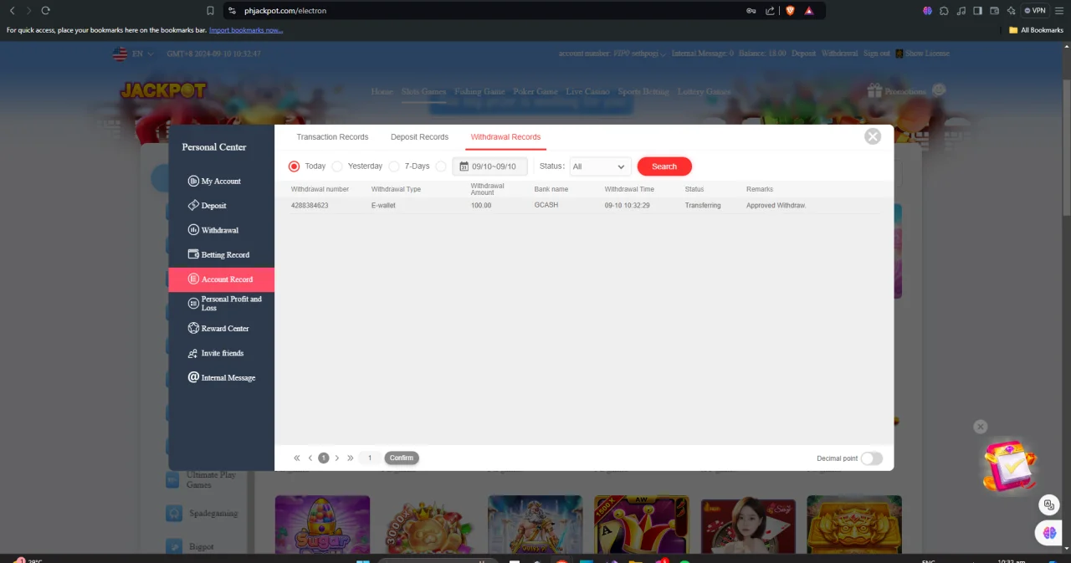Click the browser forward arrow
The width and height of the screenshot is (1071, 563).
(x=28, y=11)
